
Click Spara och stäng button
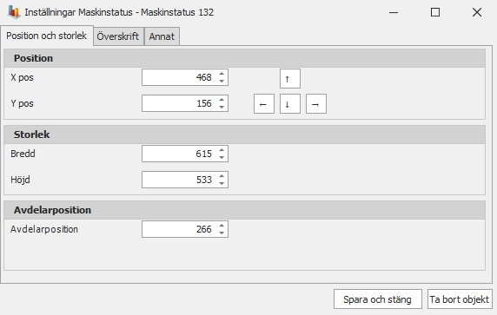pyautogui.click(x=377, y=299)
